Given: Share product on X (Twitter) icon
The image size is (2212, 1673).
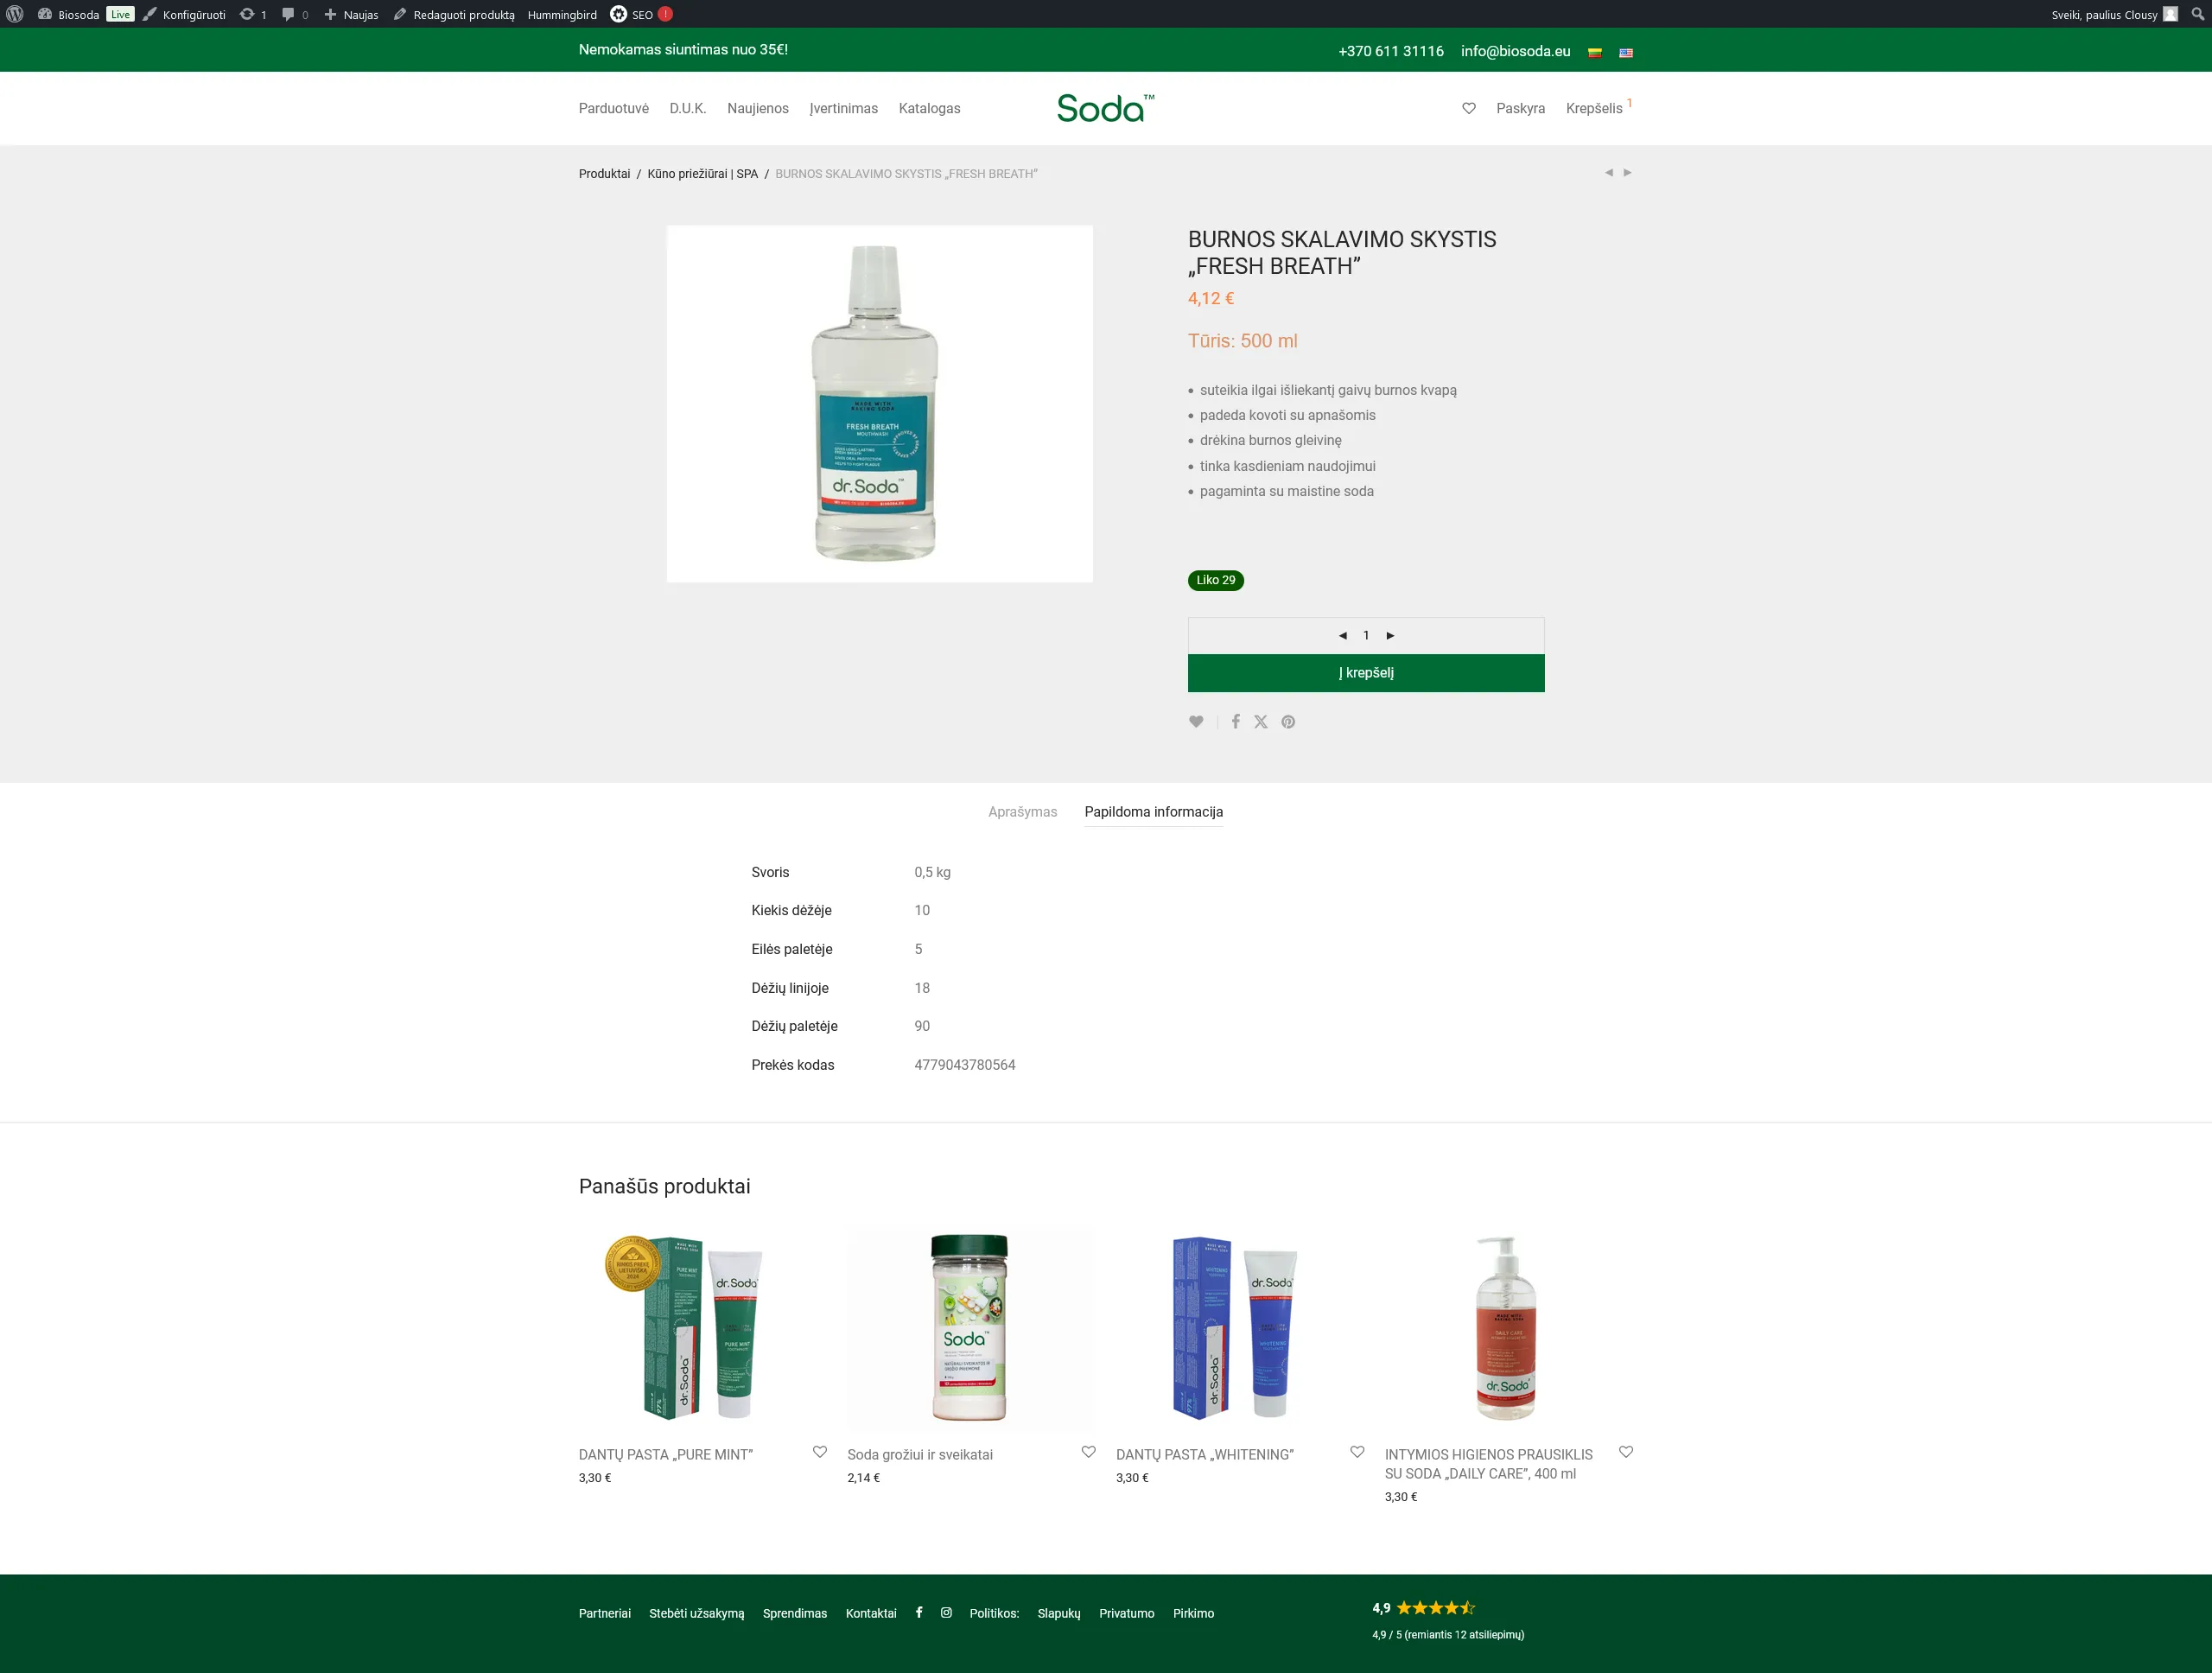Looking at the screenshot, I should click(x=1261, y=722).
